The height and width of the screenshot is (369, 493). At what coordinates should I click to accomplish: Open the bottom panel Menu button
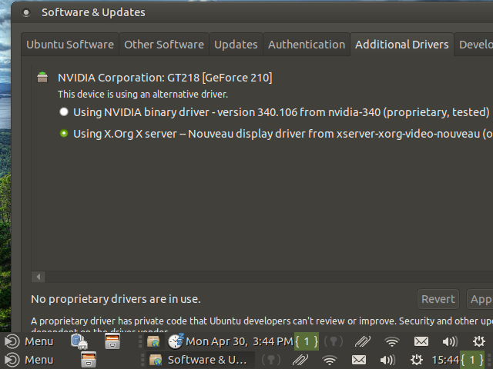30,360
